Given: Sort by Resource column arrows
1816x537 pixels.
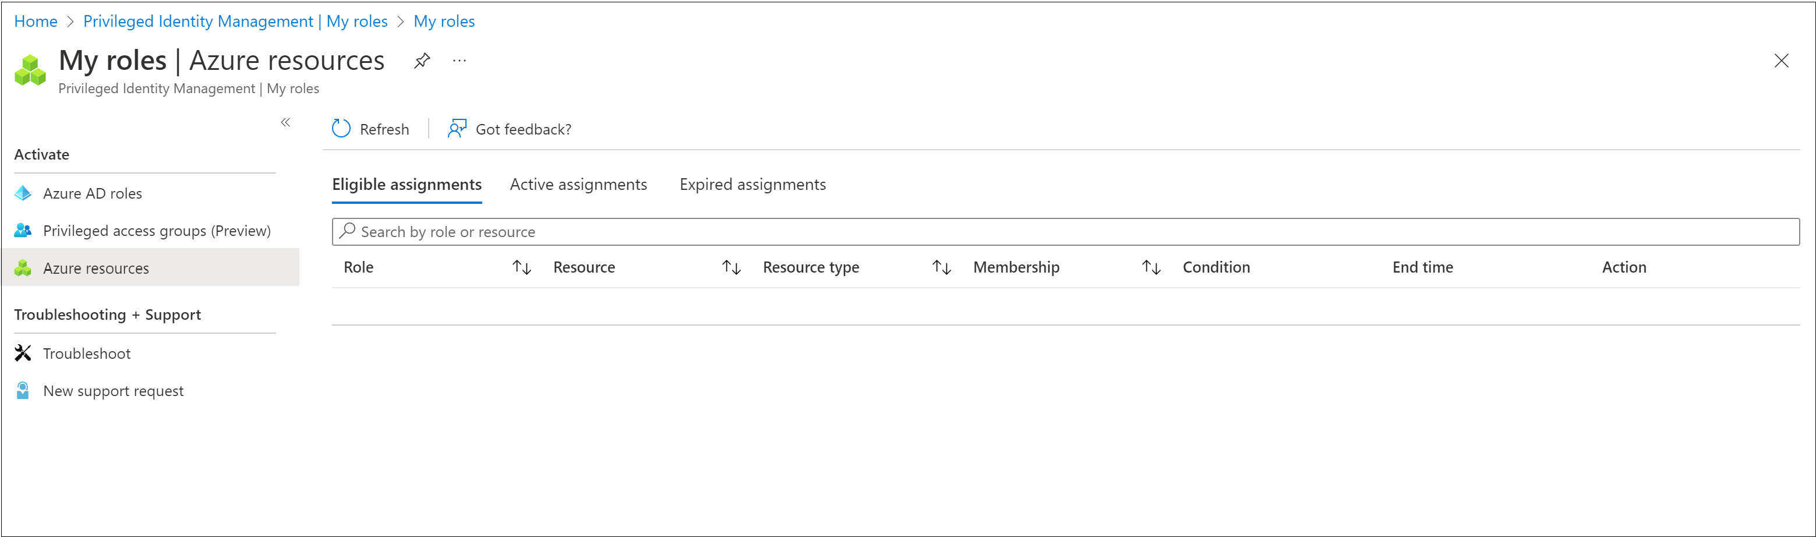Looking at the screenshot, I should pyautogui.click(x=731, y=267).
